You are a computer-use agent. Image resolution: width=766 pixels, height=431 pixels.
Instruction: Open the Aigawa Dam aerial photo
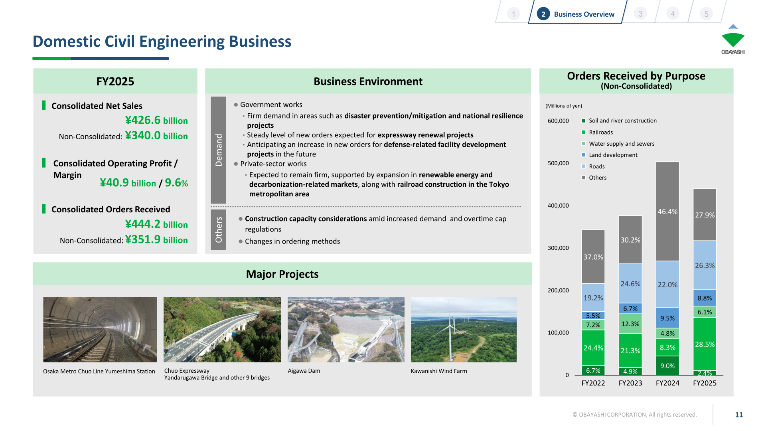[346, 330]
